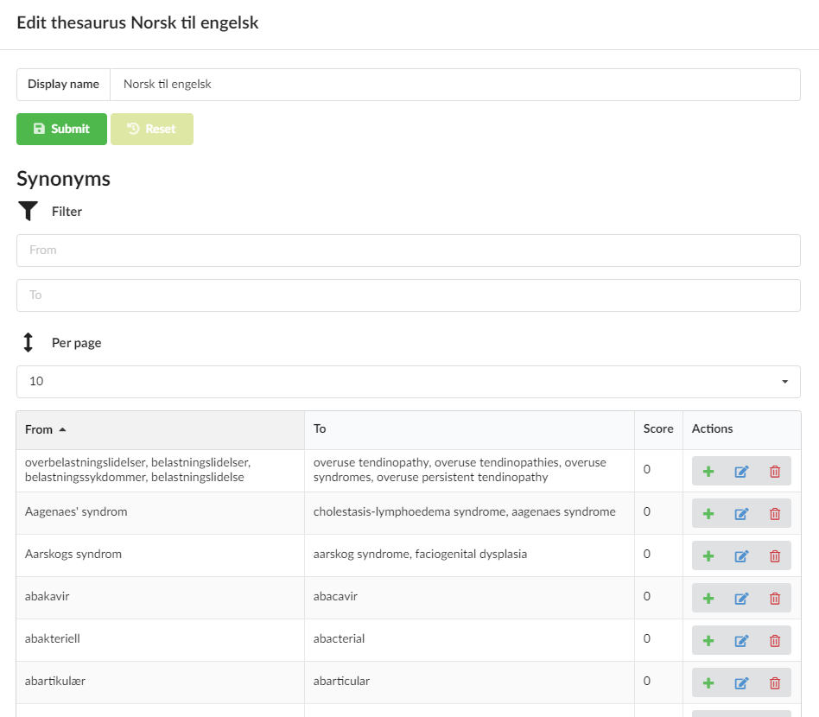Click the Score column header

[658, 430]
